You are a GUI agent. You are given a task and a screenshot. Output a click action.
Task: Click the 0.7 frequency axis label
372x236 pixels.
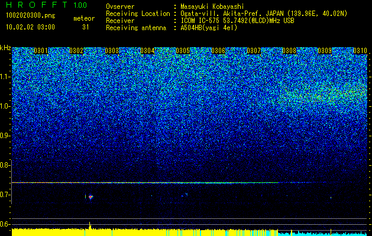click(x=4, y=195)
